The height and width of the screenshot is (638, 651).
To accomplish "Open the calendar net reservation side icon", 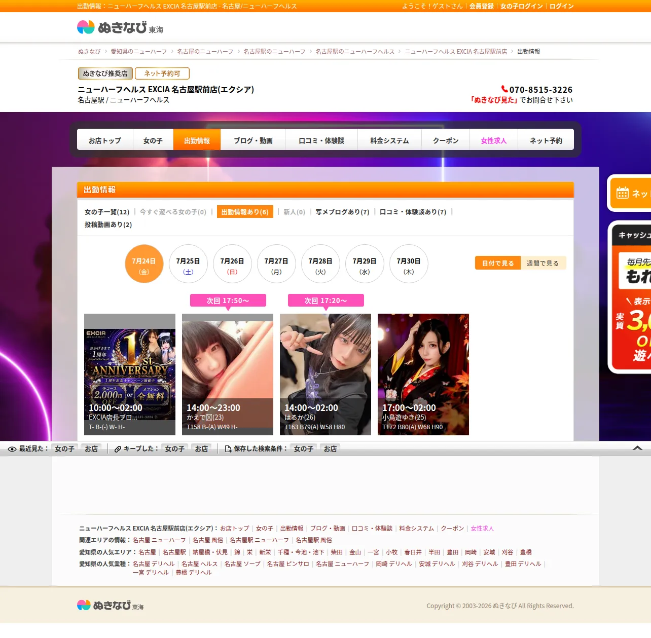I will [x=623, y=193].
